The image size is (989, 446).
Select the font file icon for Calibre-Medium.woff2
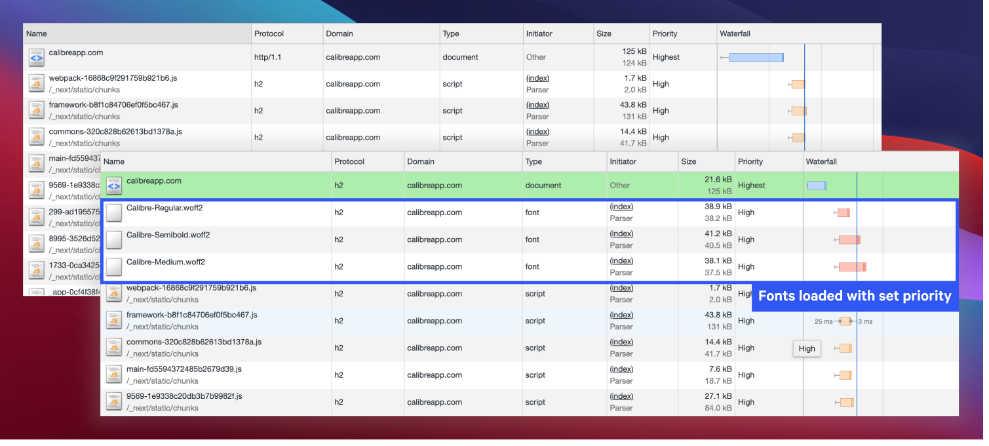point(113,266)
